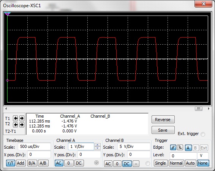Click the Save button
Viewport: 215px width, 171px height.
pos(163,130)
